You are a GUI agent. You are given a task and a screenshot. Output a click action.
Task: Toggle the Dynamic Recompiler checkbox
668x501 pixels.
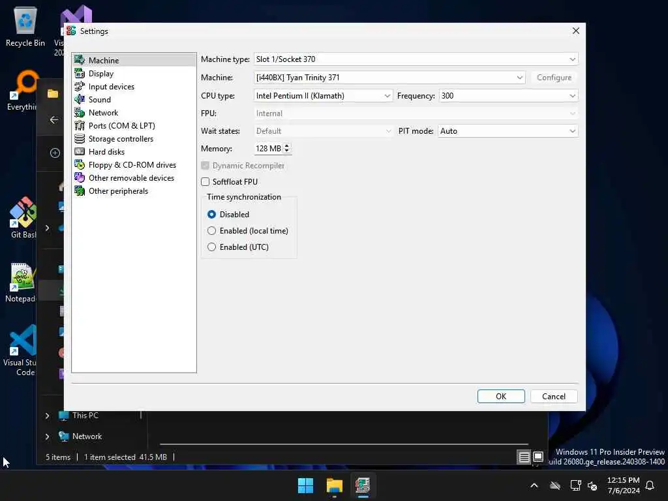pos(205,165)
